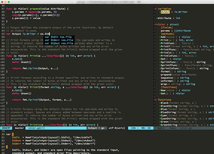Collapse the Color : struct tree node
The width and height of the screenshot is (214, 154).
[x=156, y=24]
